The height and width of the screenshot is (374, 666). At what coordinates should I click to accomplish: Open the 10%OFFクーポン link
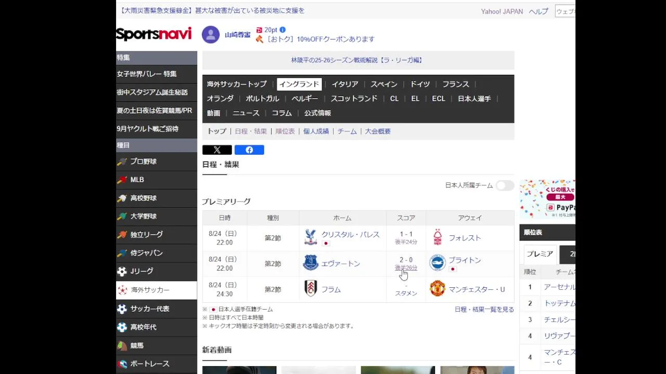coord(321,39)
